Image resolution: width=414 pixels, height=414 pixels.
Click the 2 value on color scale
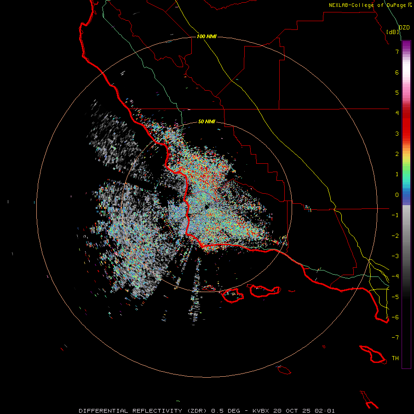point(397,154)
